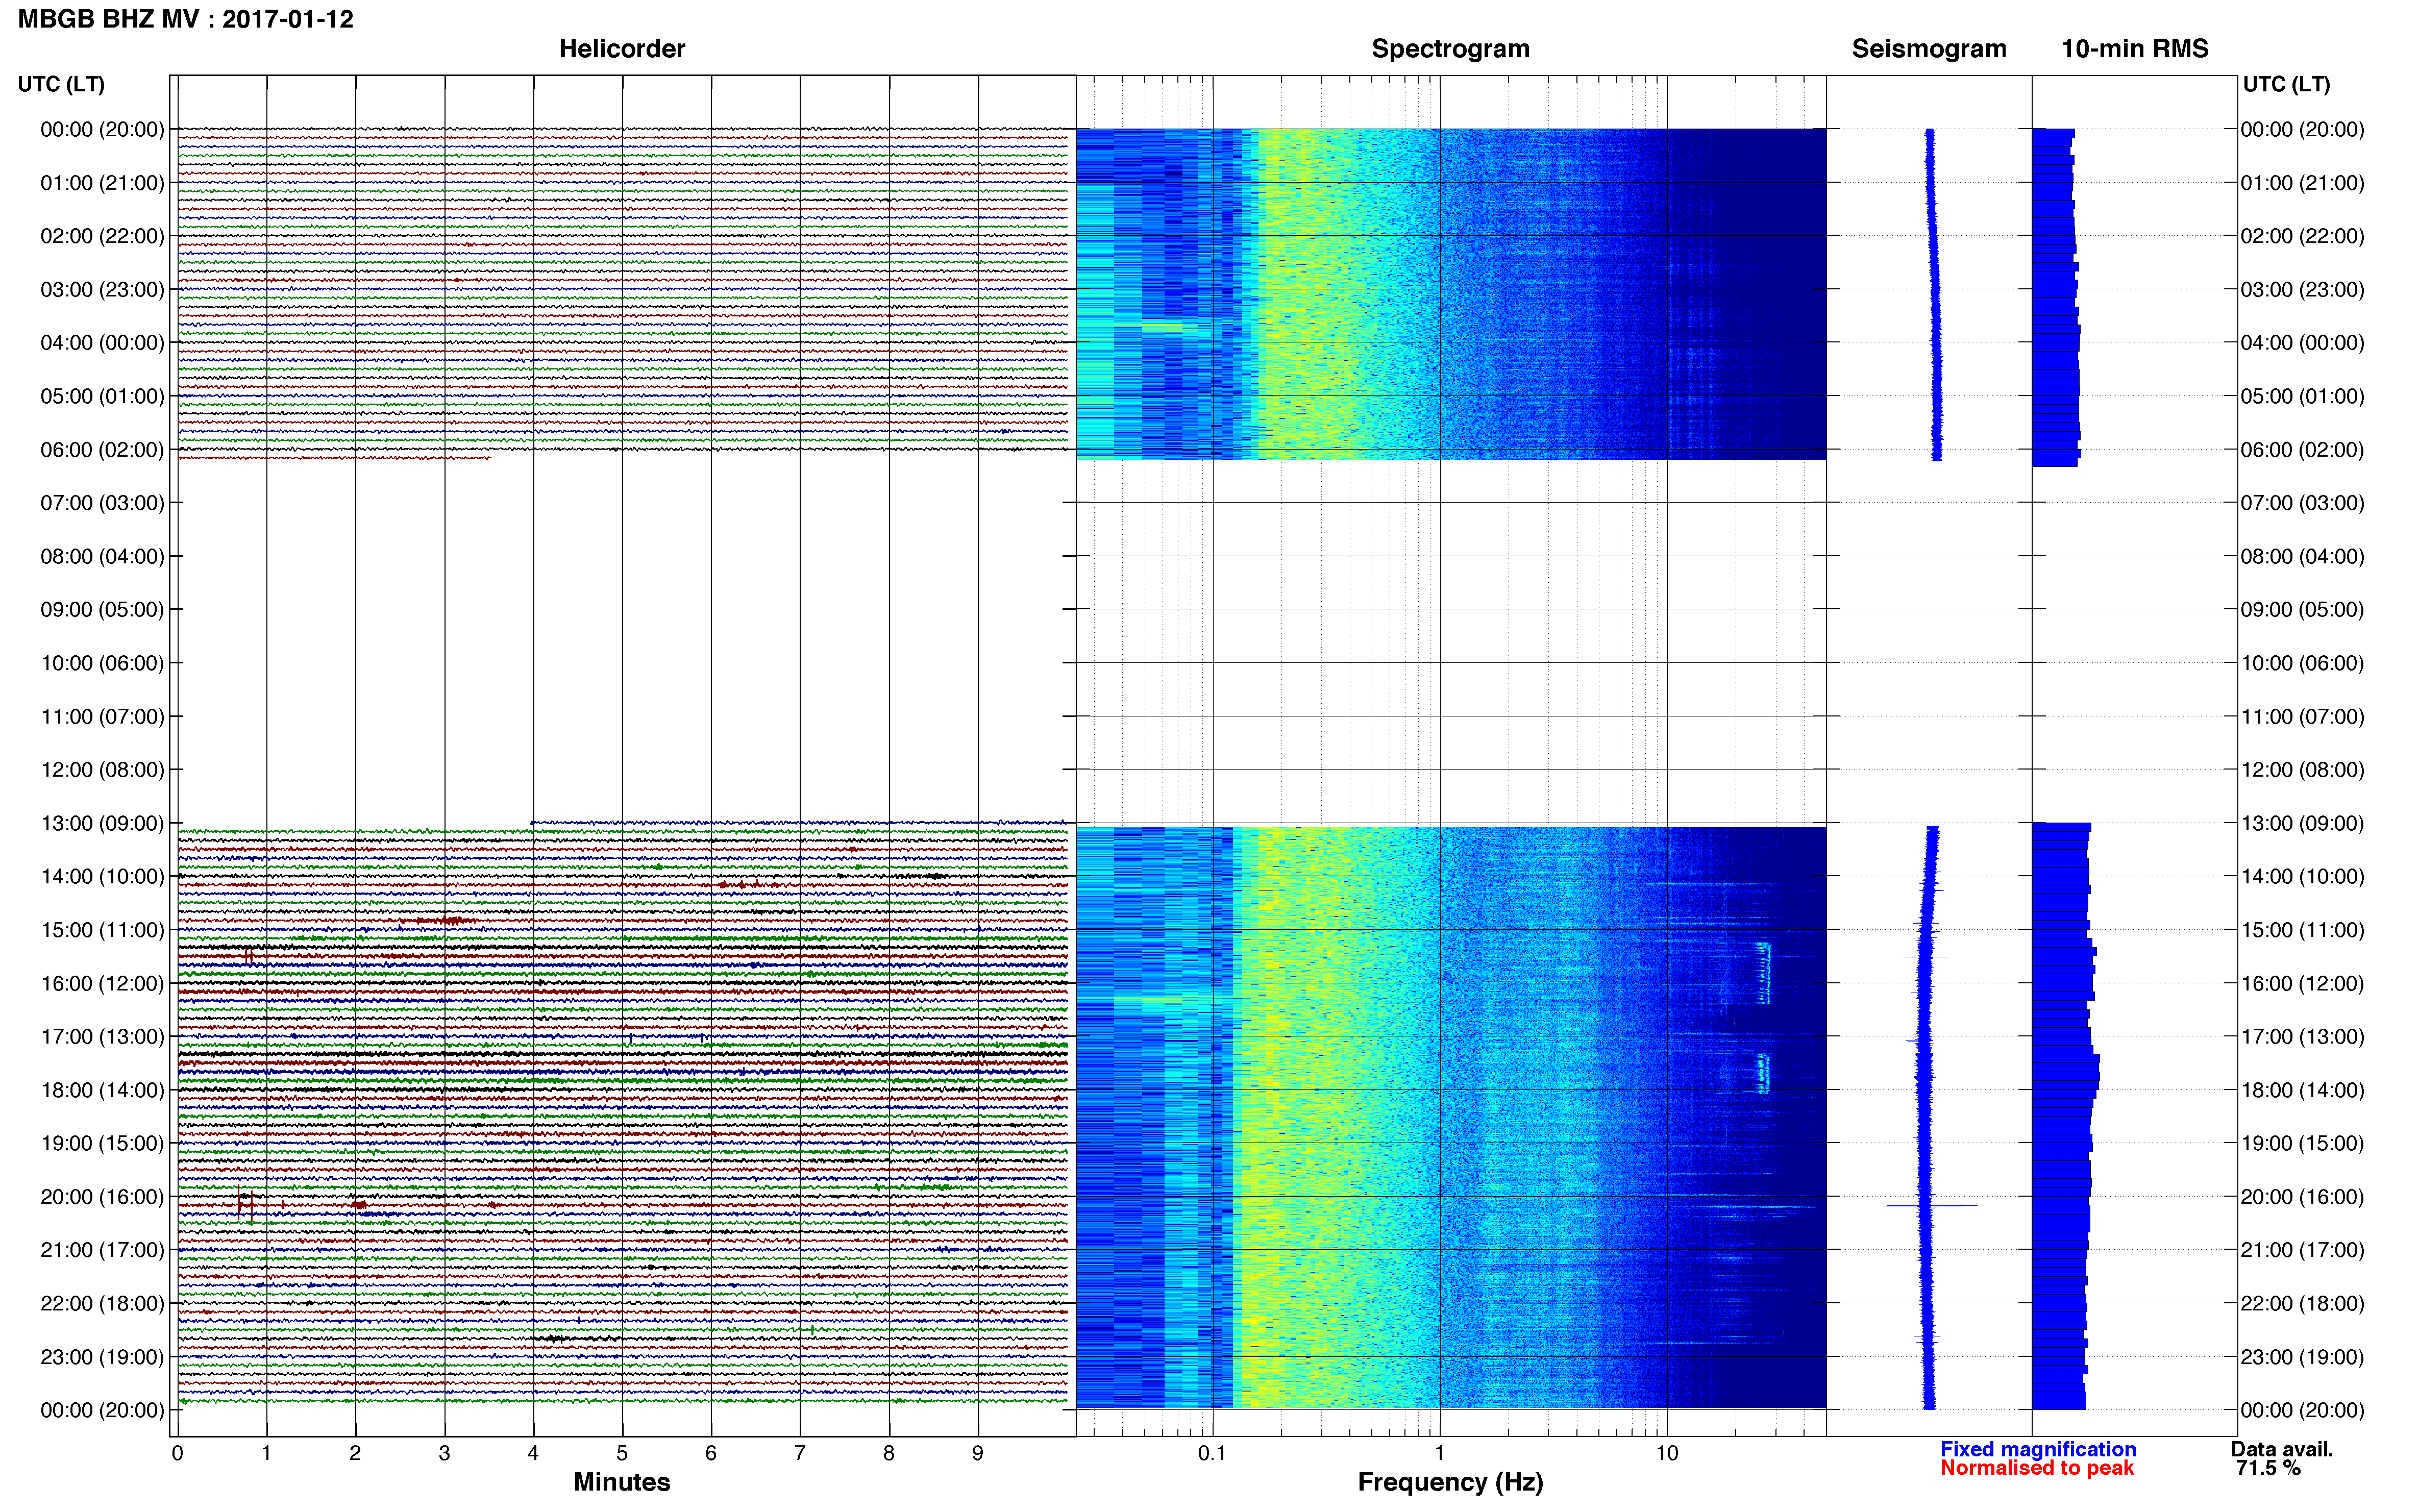Click right time label '11:00 (07:00)'
The width and height of the screenshot is (2419, 1512).
point(2303,717)
